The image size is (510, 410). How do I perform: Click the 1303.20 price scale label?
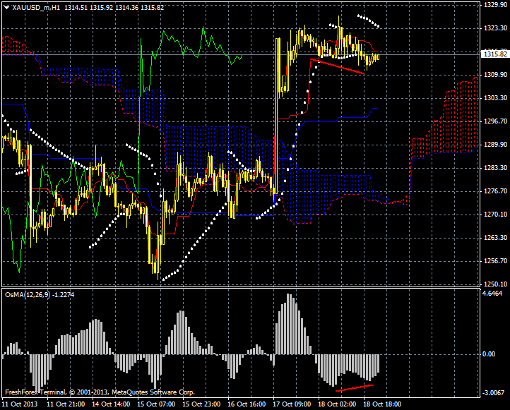(x=494, y=98)
